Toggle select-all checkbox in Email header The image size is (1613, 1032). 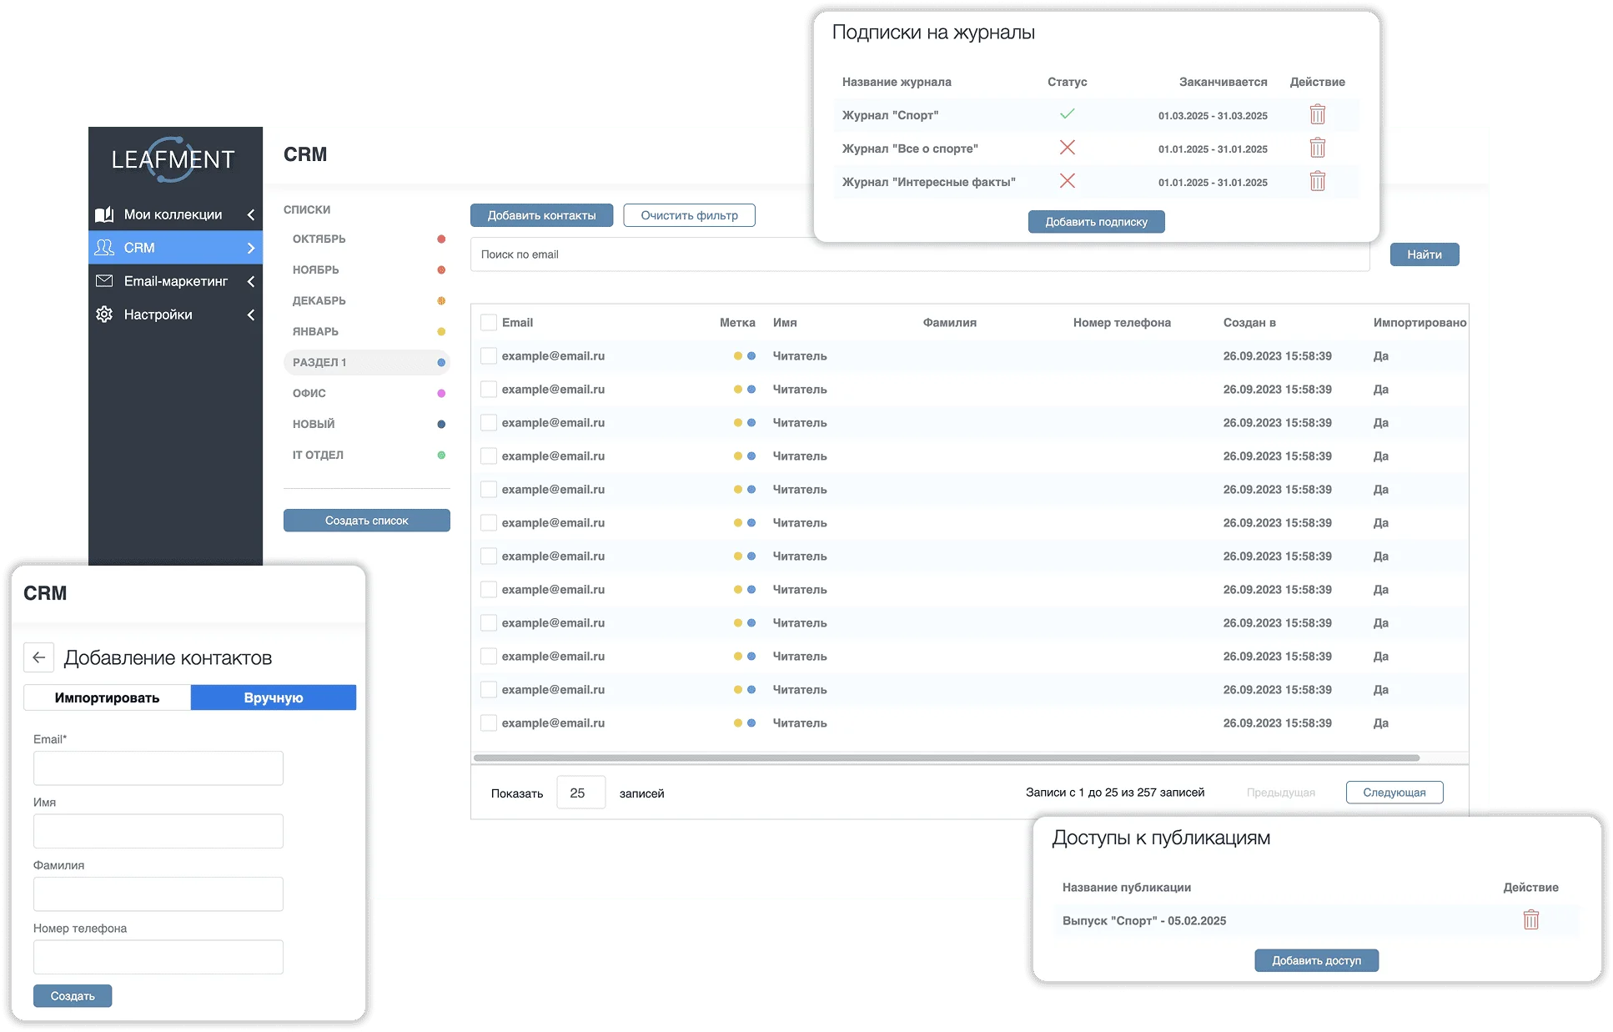(489, 322)
